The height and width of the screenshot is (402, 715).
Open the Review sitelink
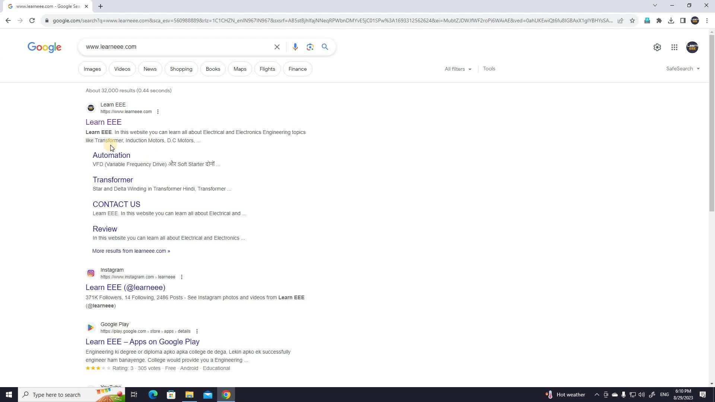click(x=105, y=229)
